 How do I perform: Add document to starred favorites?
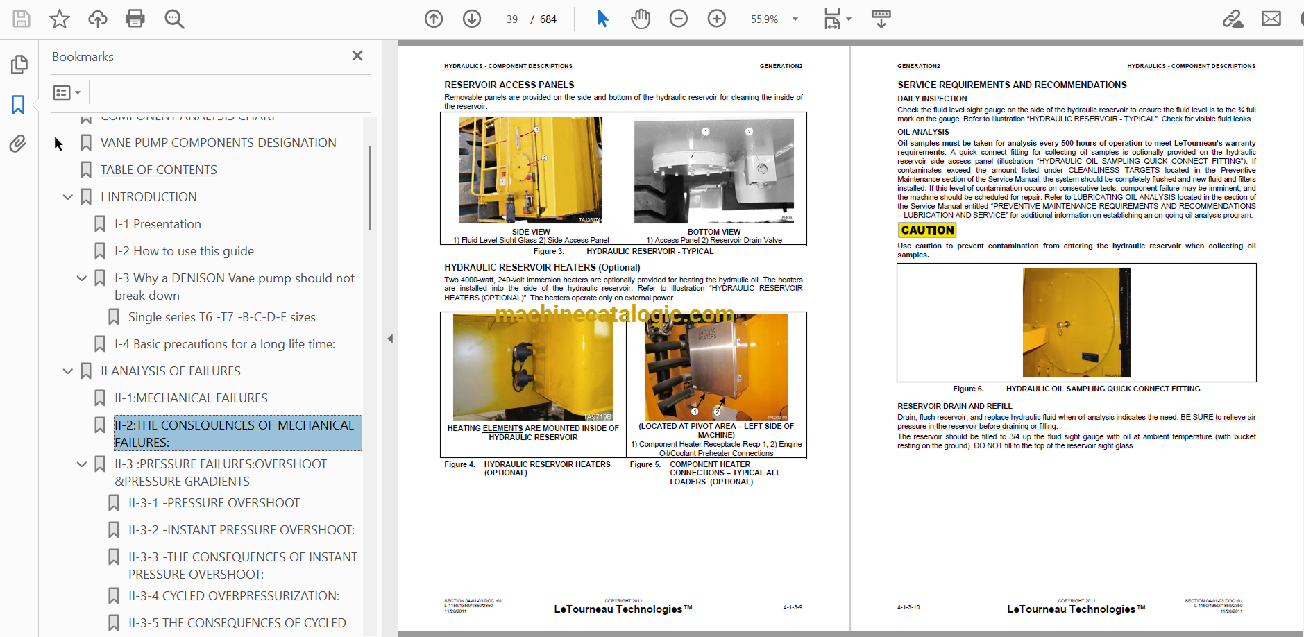click(x=60, y=19)
